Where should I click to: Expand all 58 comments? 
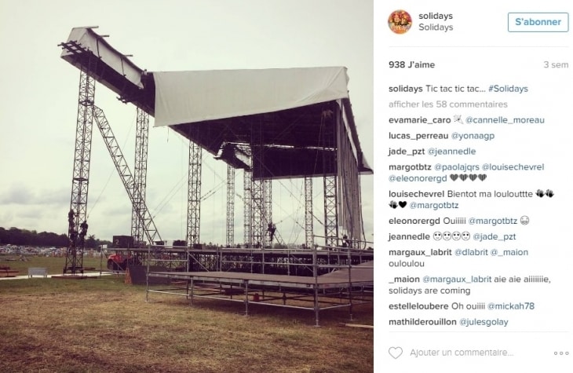pyautogui.click(x=448, y=104)
